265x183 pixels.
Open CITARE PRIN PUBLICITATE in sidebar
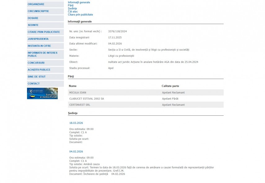[44, 32]
